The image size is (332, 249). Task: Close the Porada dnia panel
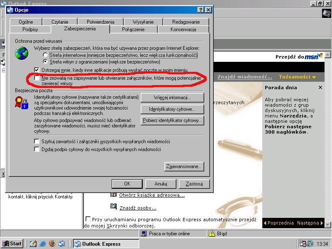(x=320, y=88)
